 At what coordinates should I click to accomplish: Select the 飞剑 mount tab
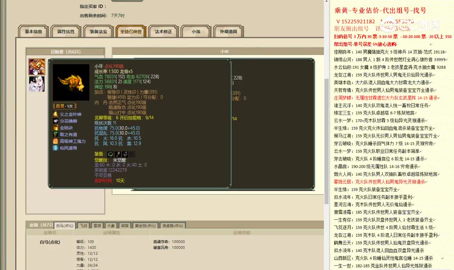pos(83,225)
